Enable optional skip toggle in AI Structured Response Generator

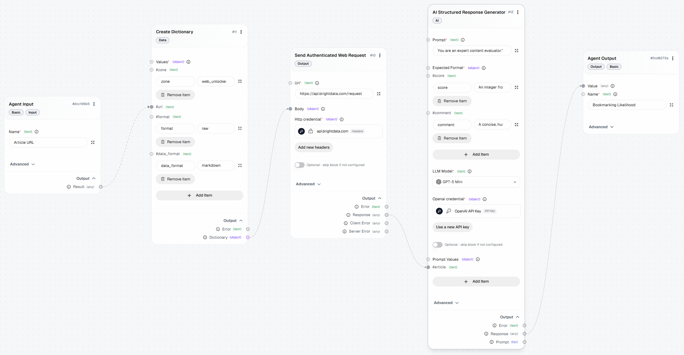pos(437,245)
